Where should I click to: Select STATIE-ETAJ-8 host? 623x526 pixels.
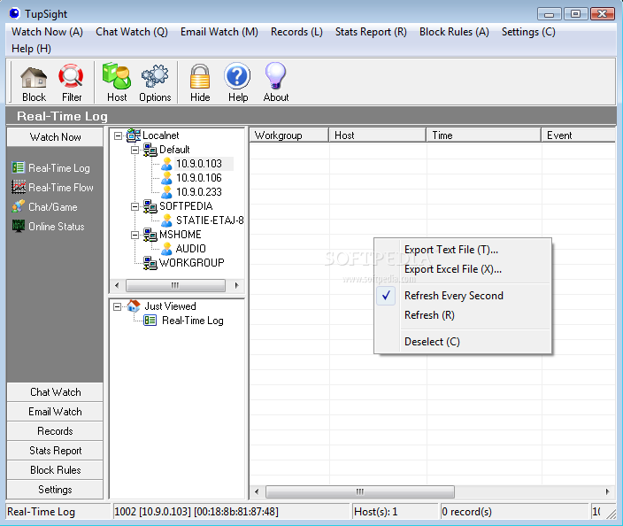[x=203, y=220]
